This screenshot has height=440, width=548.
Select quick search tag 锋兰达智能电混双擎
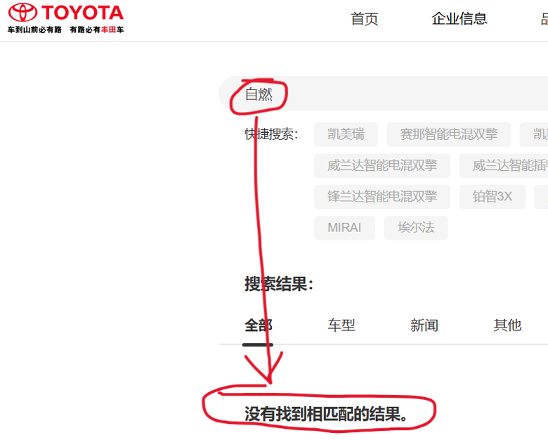(x=382, y=197)
